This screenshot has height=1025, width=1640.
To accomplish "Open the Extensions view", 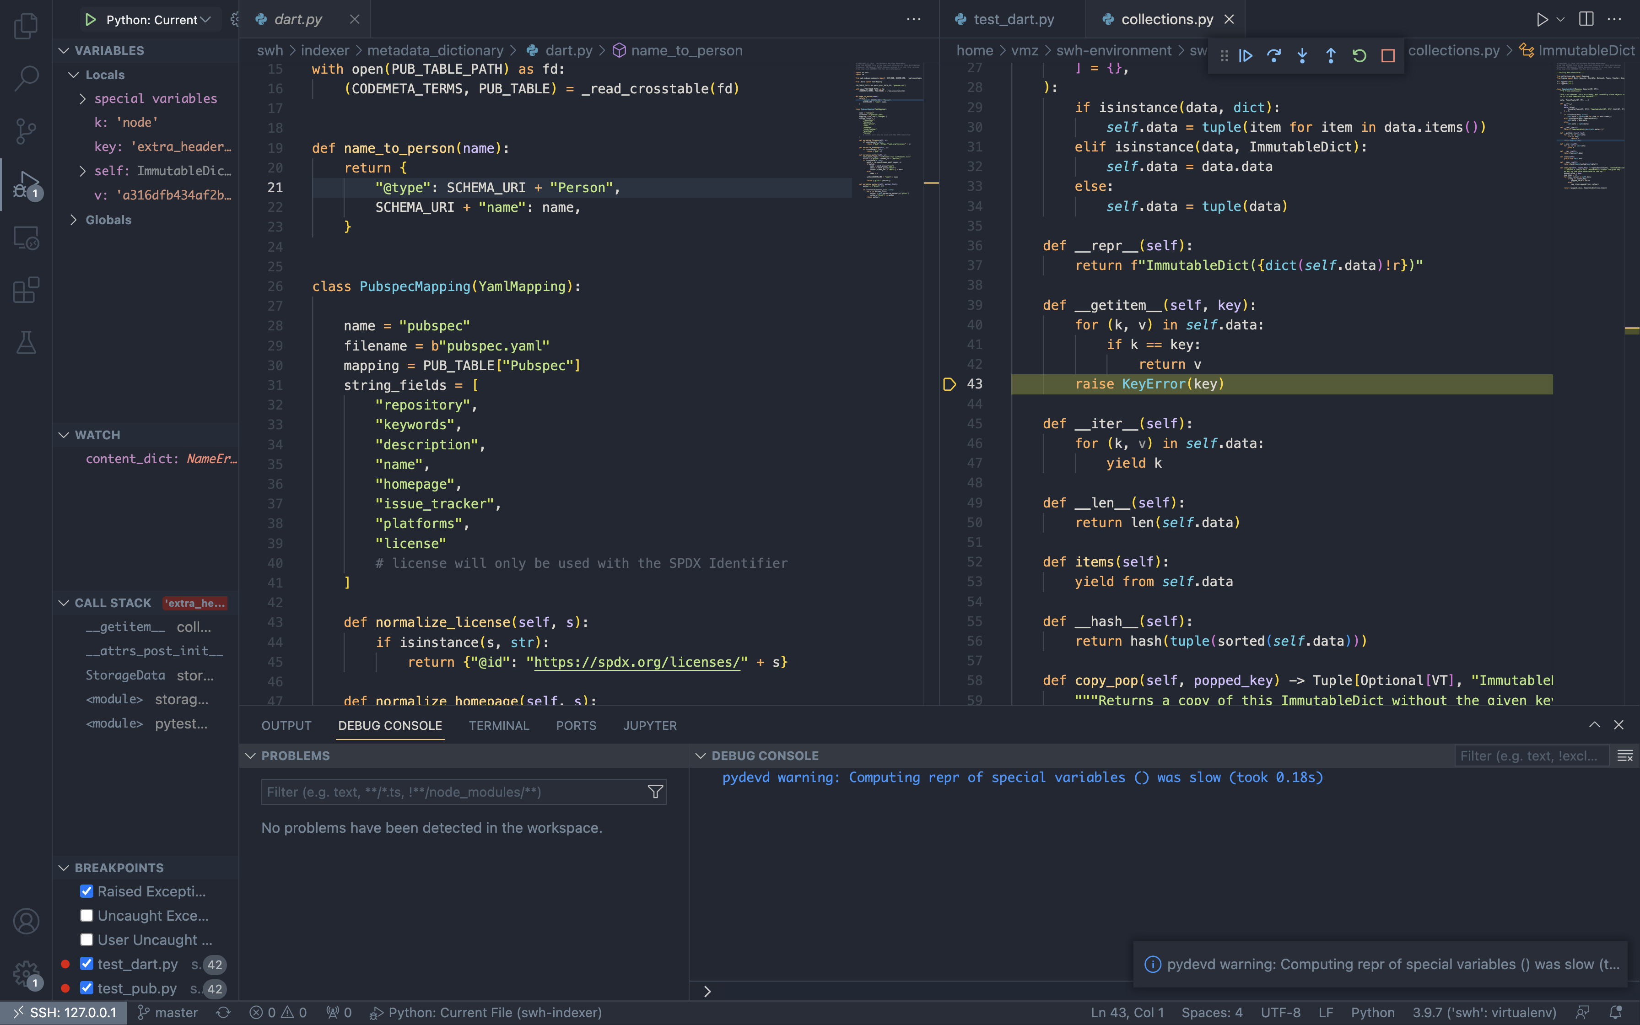I will (26, 290).
